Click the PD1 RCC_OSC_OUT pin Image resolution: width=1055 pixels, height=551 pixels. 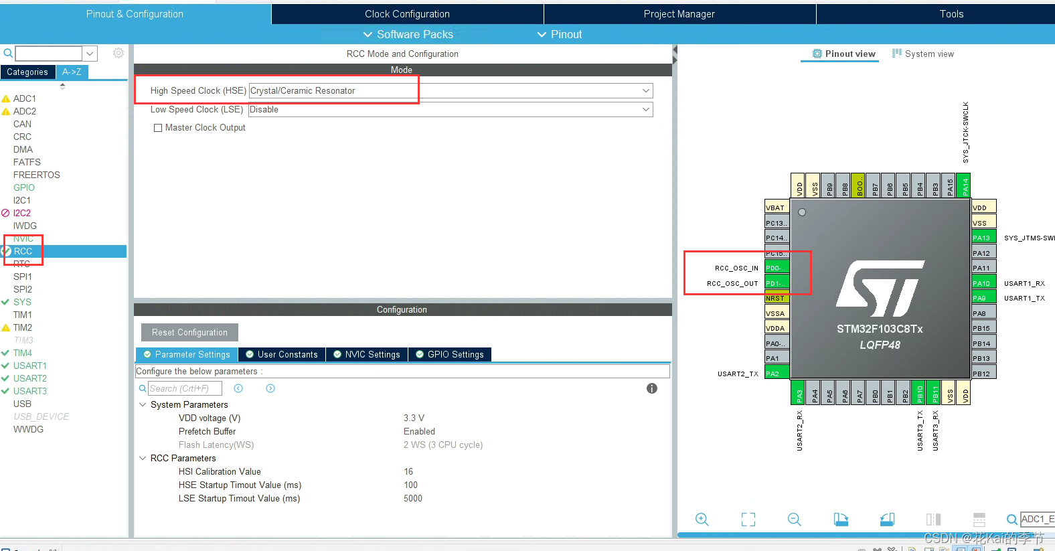coord(777,283)
